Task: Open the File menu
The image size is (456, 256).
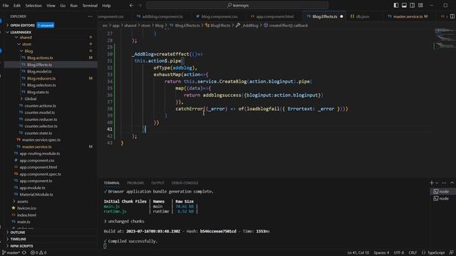Action: tap(6, 6)
